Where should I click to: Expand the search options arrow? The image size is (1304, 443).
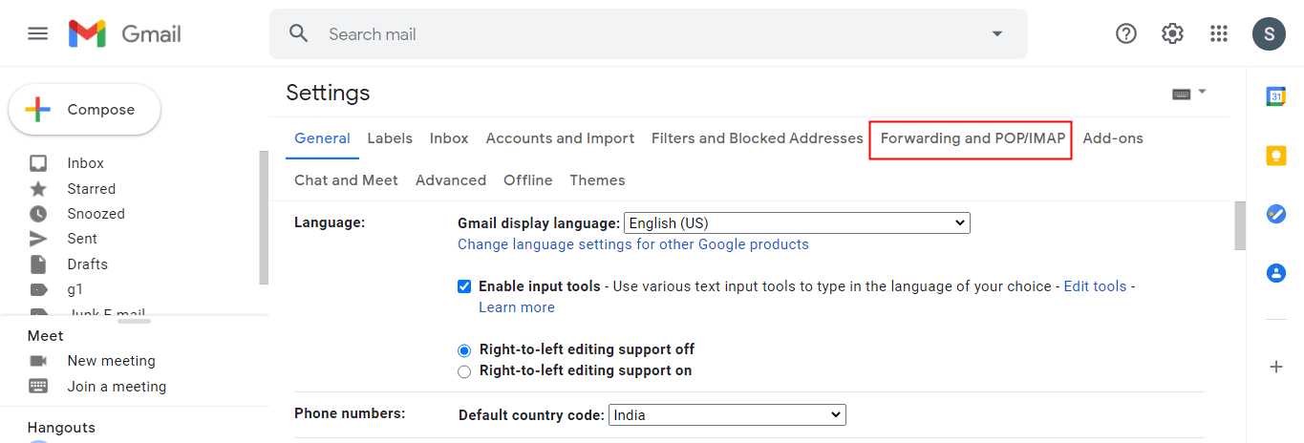click(997, 33)
